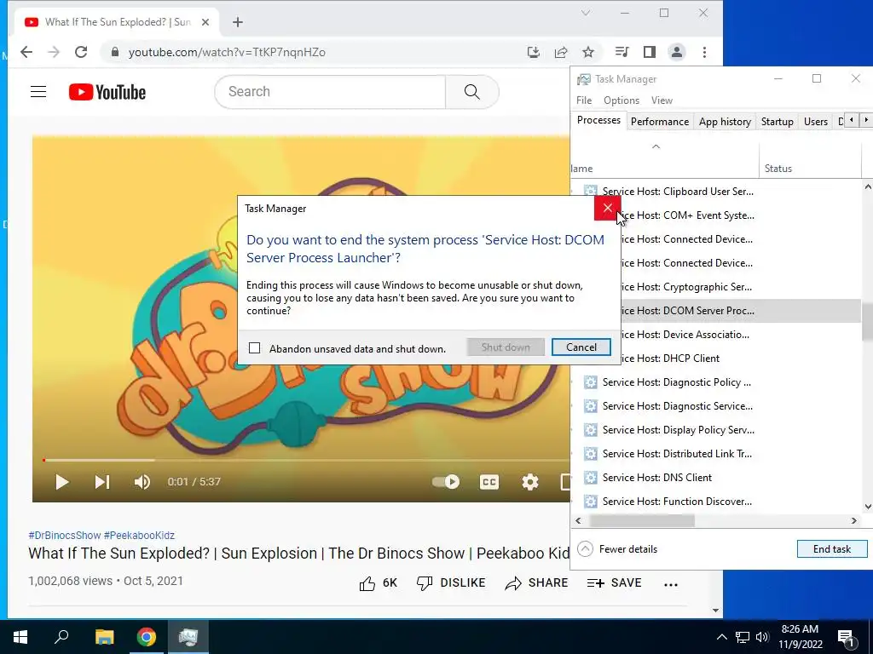Image resolution: width=873 pixels, height=654 pixels.
Task: Open a new Chrome tab
Action: (x=238, y=22)
